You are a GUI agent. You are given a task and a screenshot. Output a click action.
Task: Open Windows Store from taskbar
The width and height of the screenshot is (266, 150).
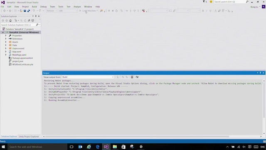(x=123, y=147)
